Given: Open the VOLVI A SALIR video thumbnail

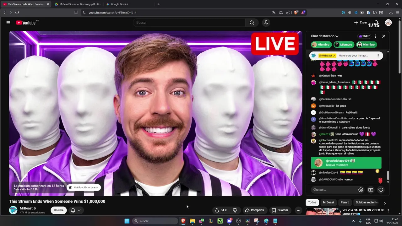Looking at the screenshot, I should click(323, 212).
